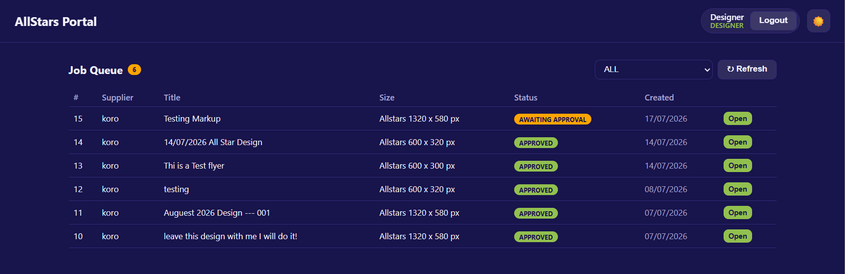
Task: Click the Title column header
Action: click(172, 98)
